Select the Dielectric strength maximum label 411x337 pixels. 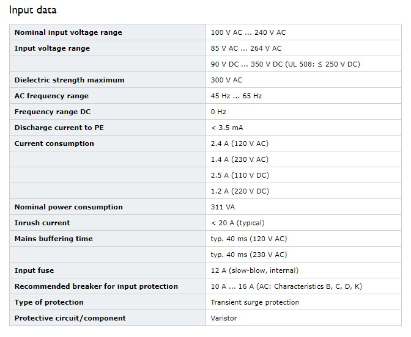point(69,80)
